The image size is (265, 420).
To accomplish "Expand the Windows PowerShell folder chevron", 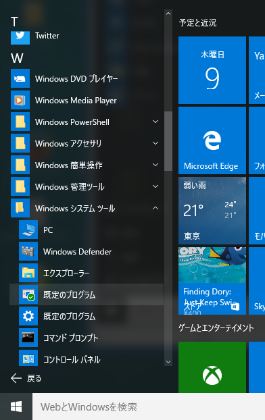I will tap(155, 122).
